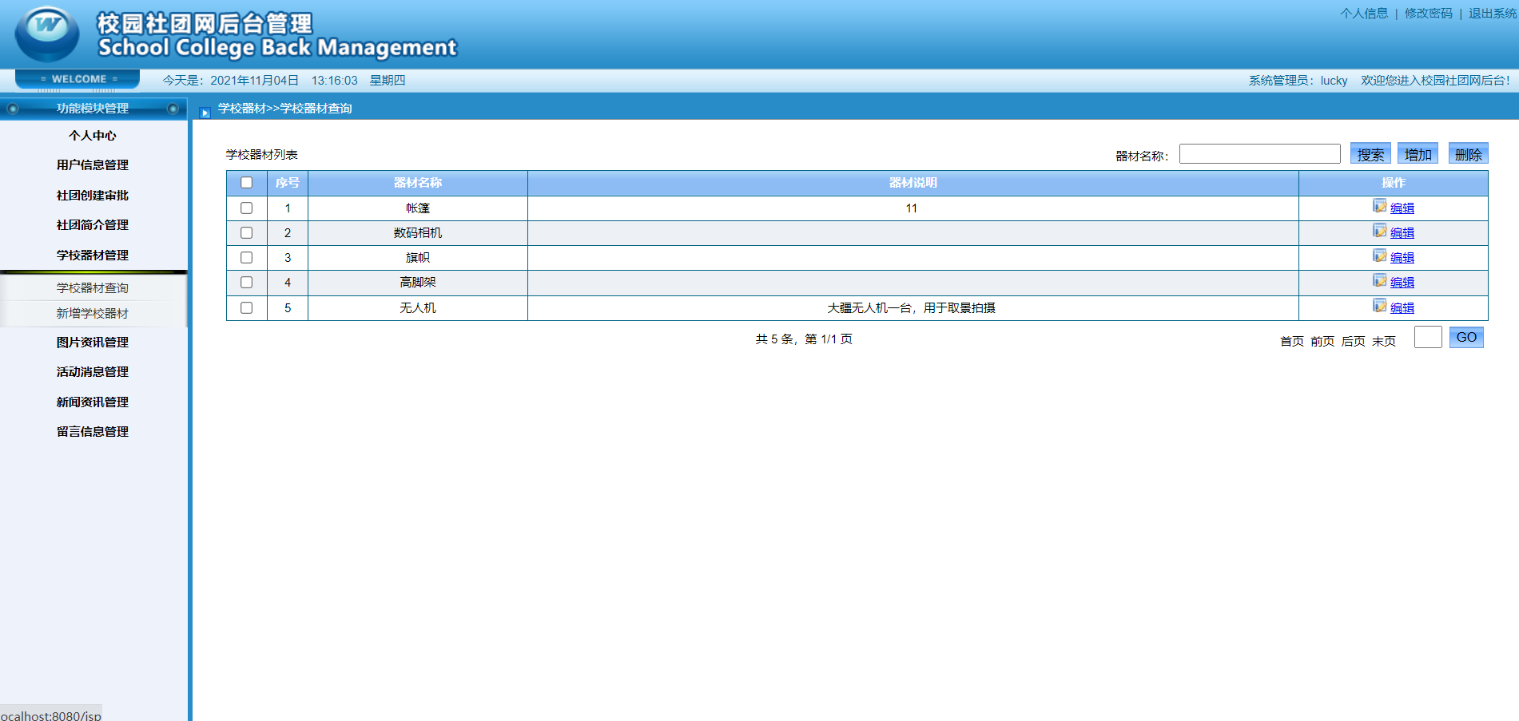Screen dimensions: 1519x721
Task: Expand the 图片资讯管理 sidebar section
Action: coord(93,343)
